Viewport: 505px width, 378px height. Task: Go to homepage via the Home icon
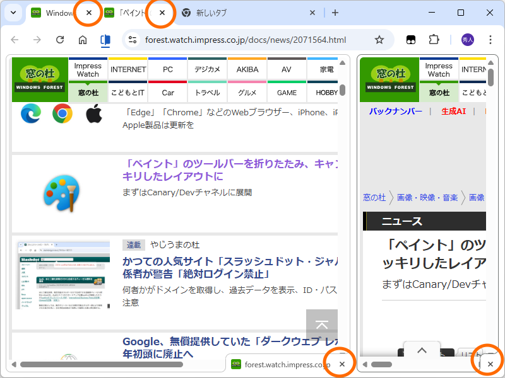[x=82, y=39]
